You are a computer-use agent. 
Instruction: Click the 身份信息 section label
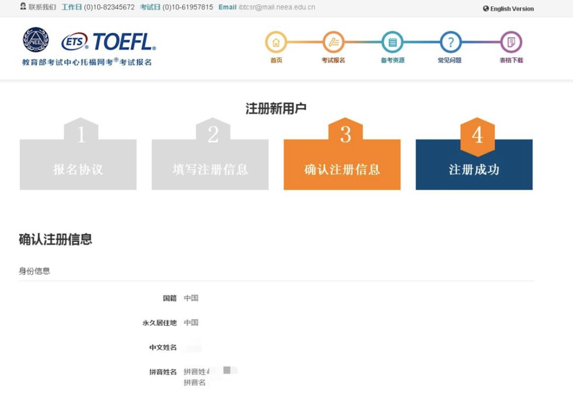point(34,271)
